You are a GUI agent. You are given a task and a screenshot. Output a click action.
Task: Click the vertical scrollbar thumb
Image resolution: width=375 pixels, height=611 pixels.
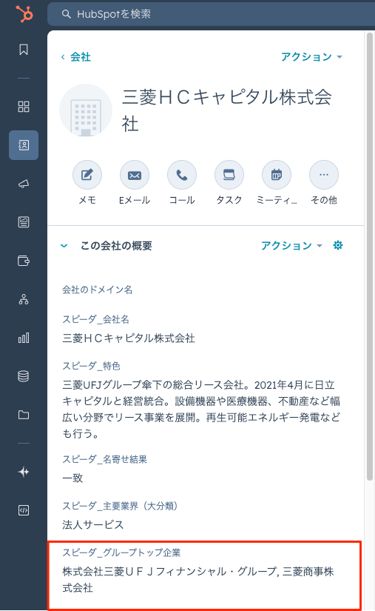[x=370, y=256]
